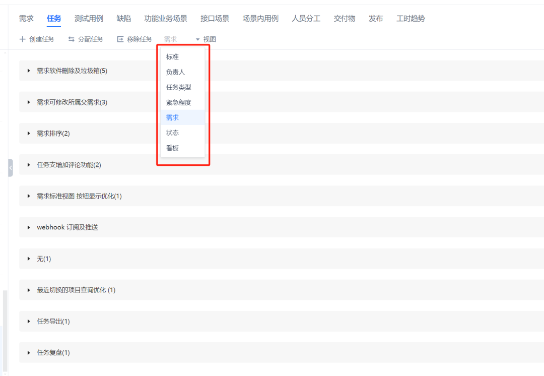The image size is (544, 376).
Task: Expand the 需求软件删除及垃圾箱 group triangle
Action: [x=29, y=71]
